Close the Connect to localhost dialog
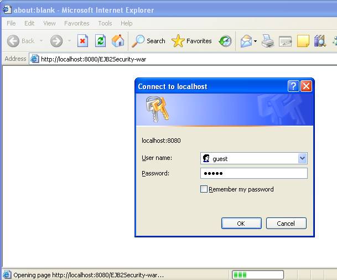337x280 pixels. pyautogui.click(x=306, y=86)
